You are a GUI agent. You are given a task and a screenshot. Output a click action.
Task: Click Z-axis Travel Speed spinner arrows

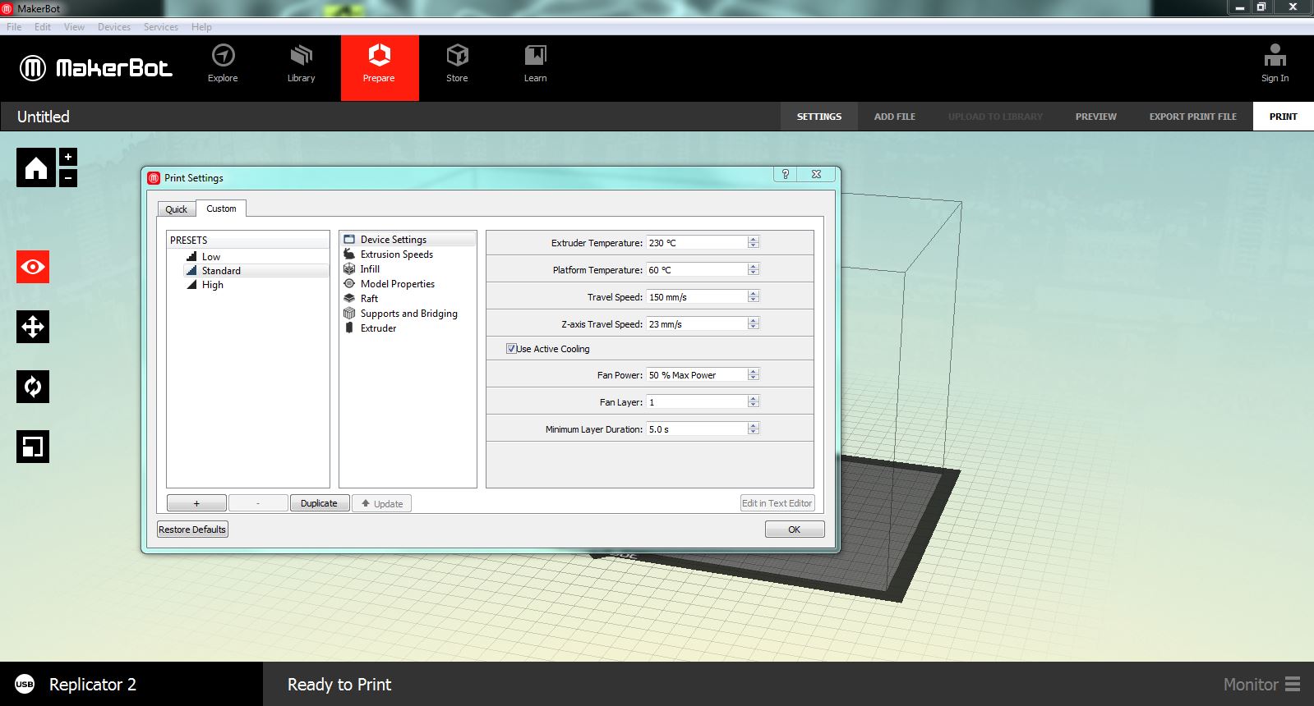(754, 323)
